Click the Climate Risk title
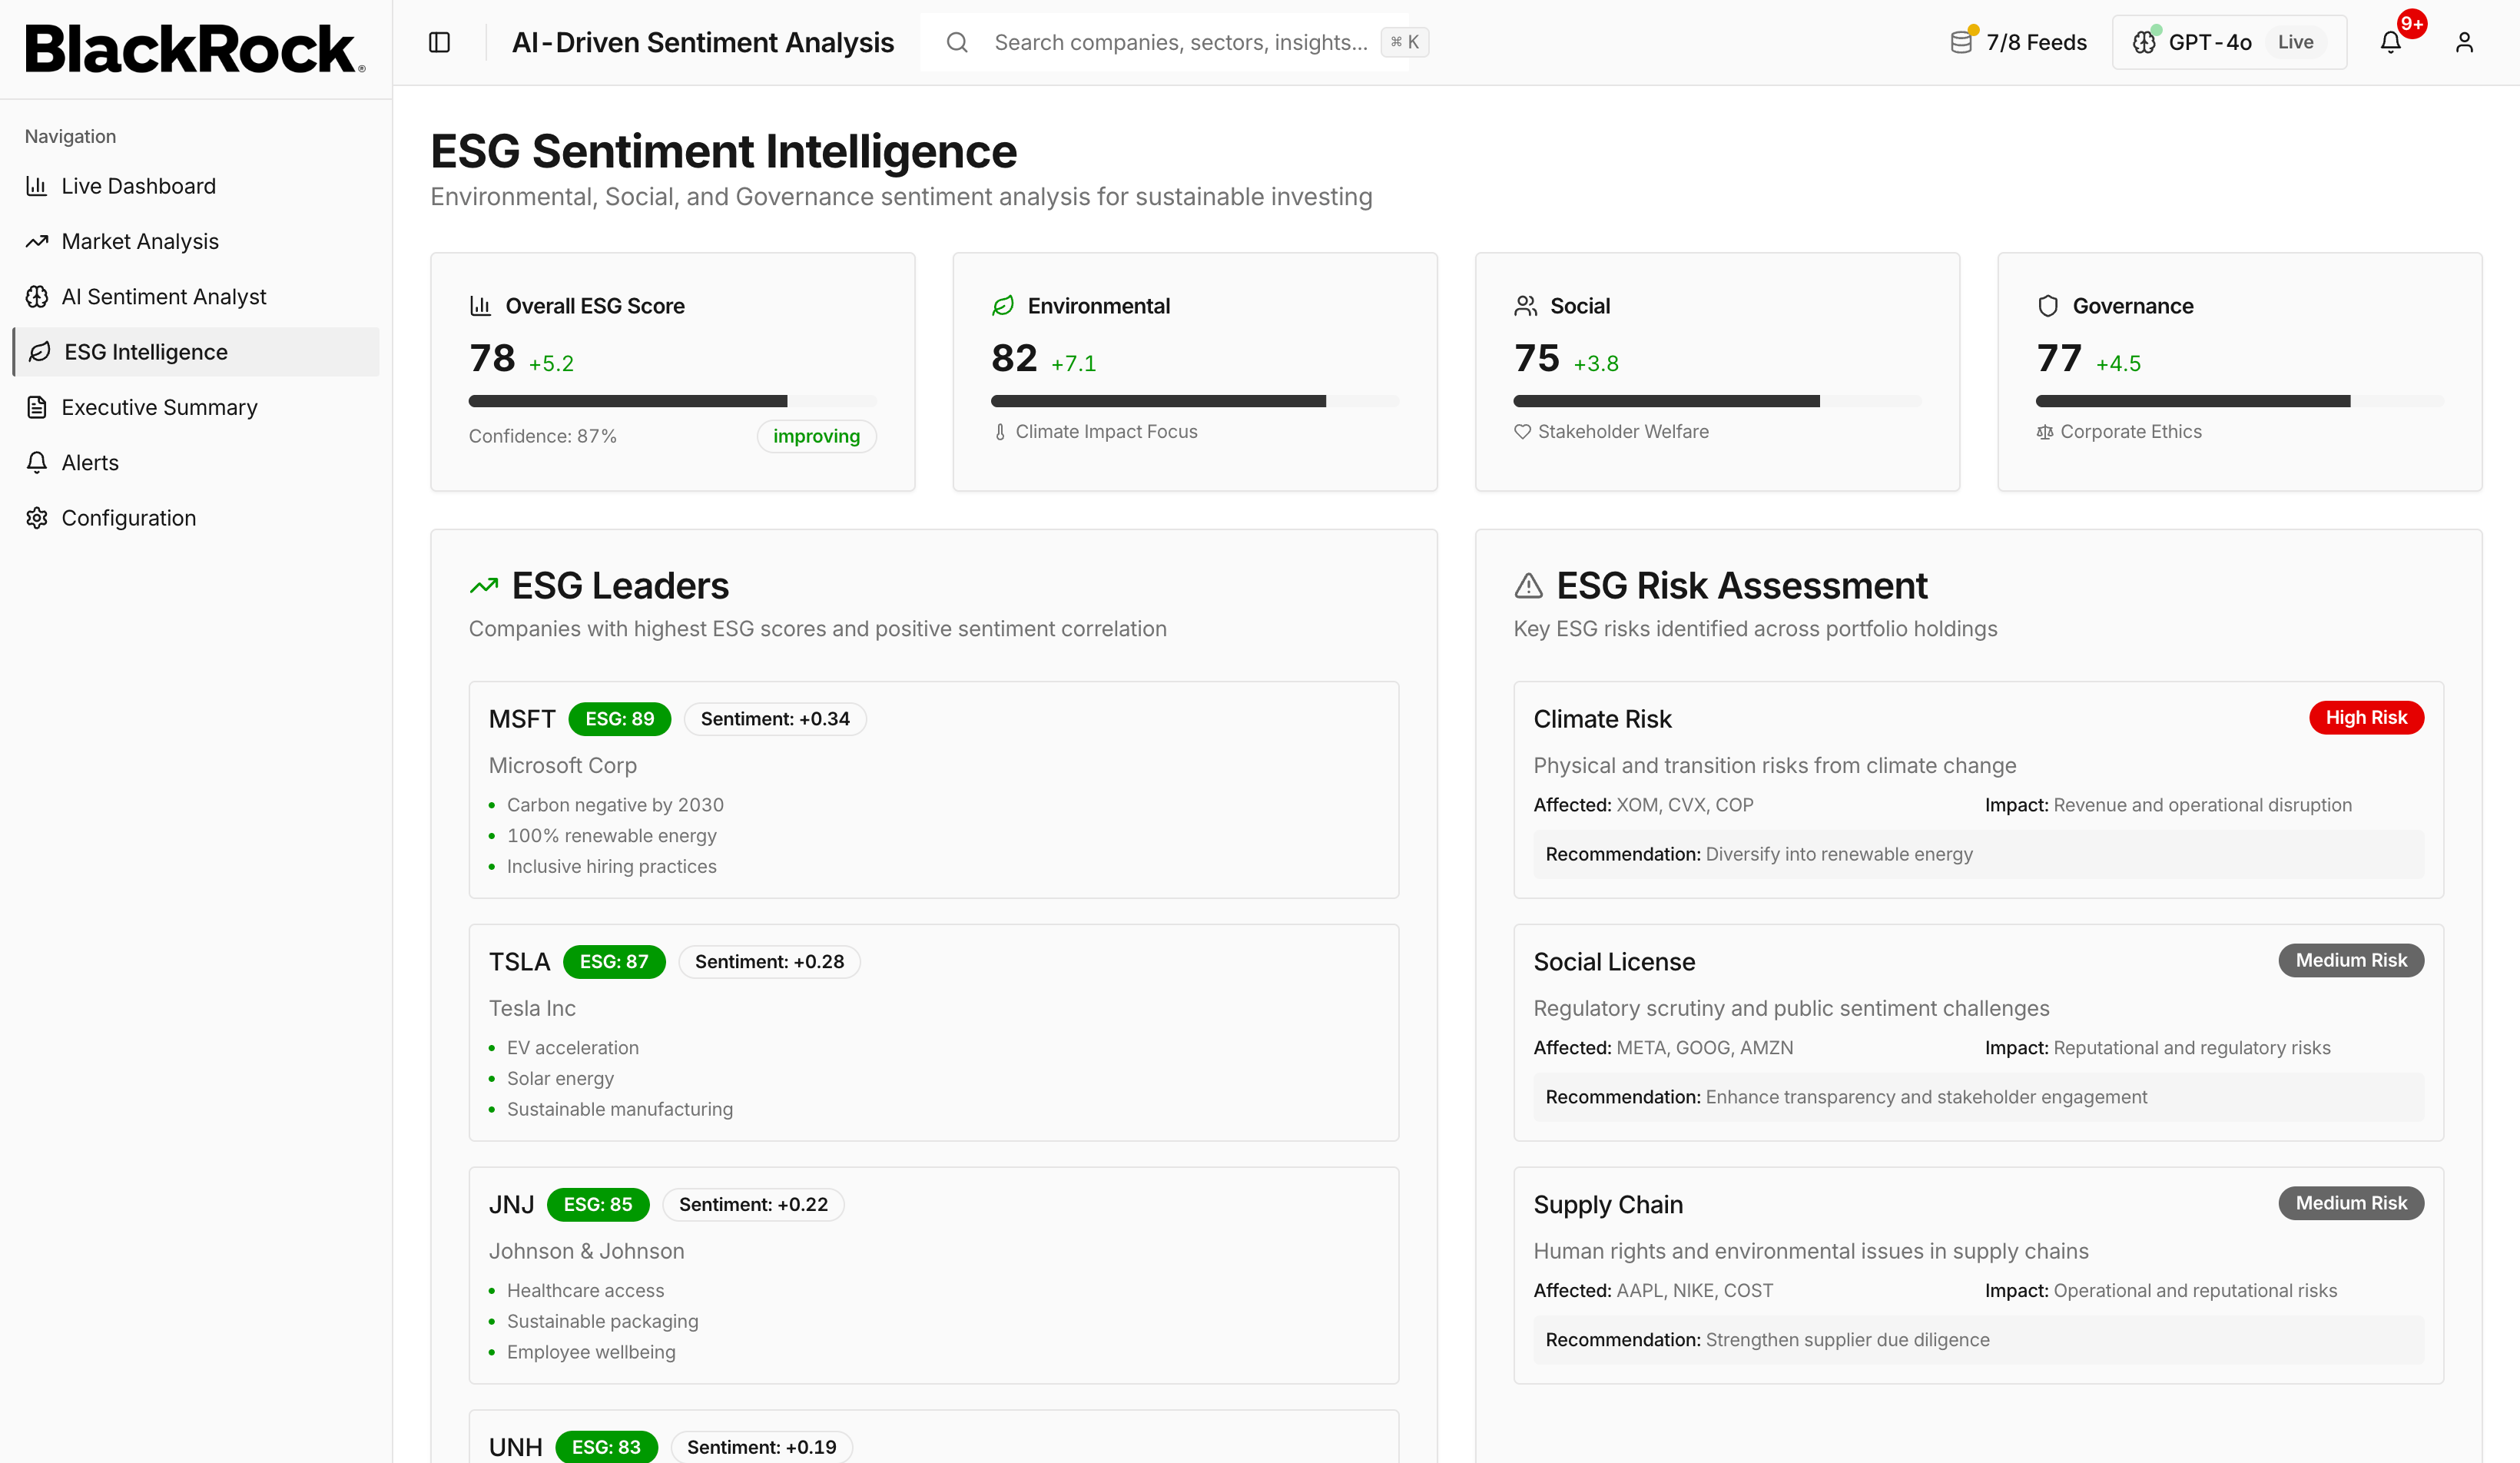 [x=1602, y=719]
